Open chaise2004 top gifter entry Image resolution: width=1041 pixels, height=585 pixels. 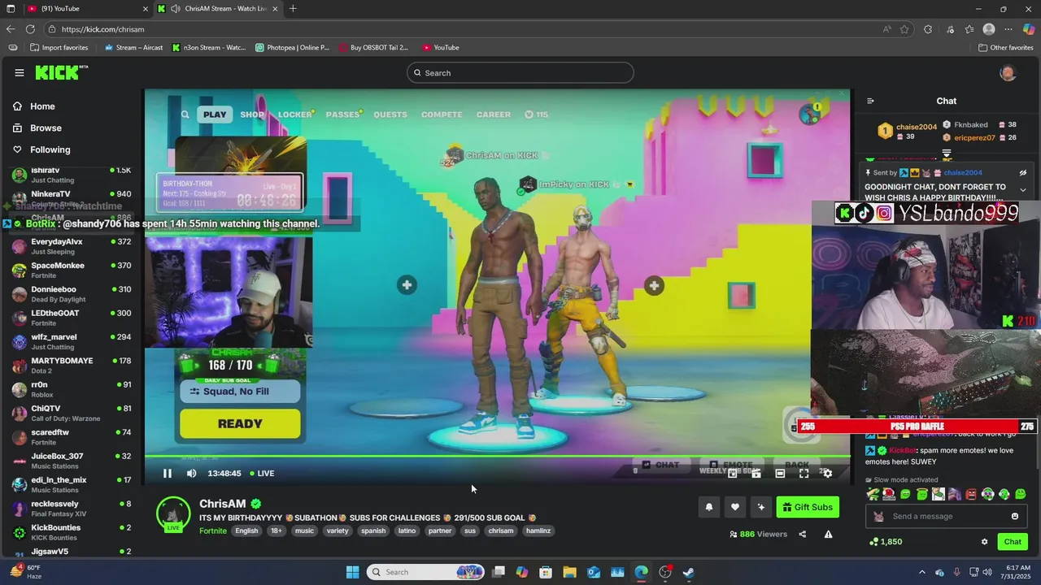(908, 131)
